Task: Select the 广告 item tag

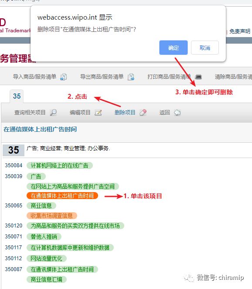Action: tap(36, 176)
